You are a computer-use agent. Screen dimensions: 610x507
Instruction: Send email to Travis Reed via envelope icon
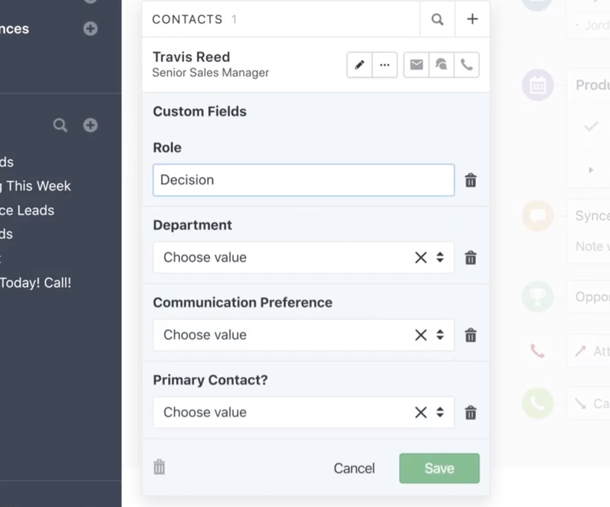coord(416,65)
